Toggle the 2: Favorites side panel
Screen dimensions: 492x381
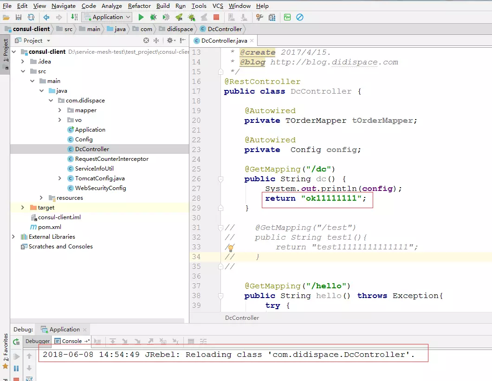pos(6,348)
